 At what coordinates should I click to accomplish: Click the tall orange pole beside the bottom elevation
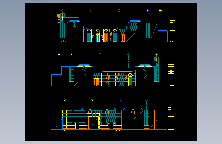(x=165, y=118)
